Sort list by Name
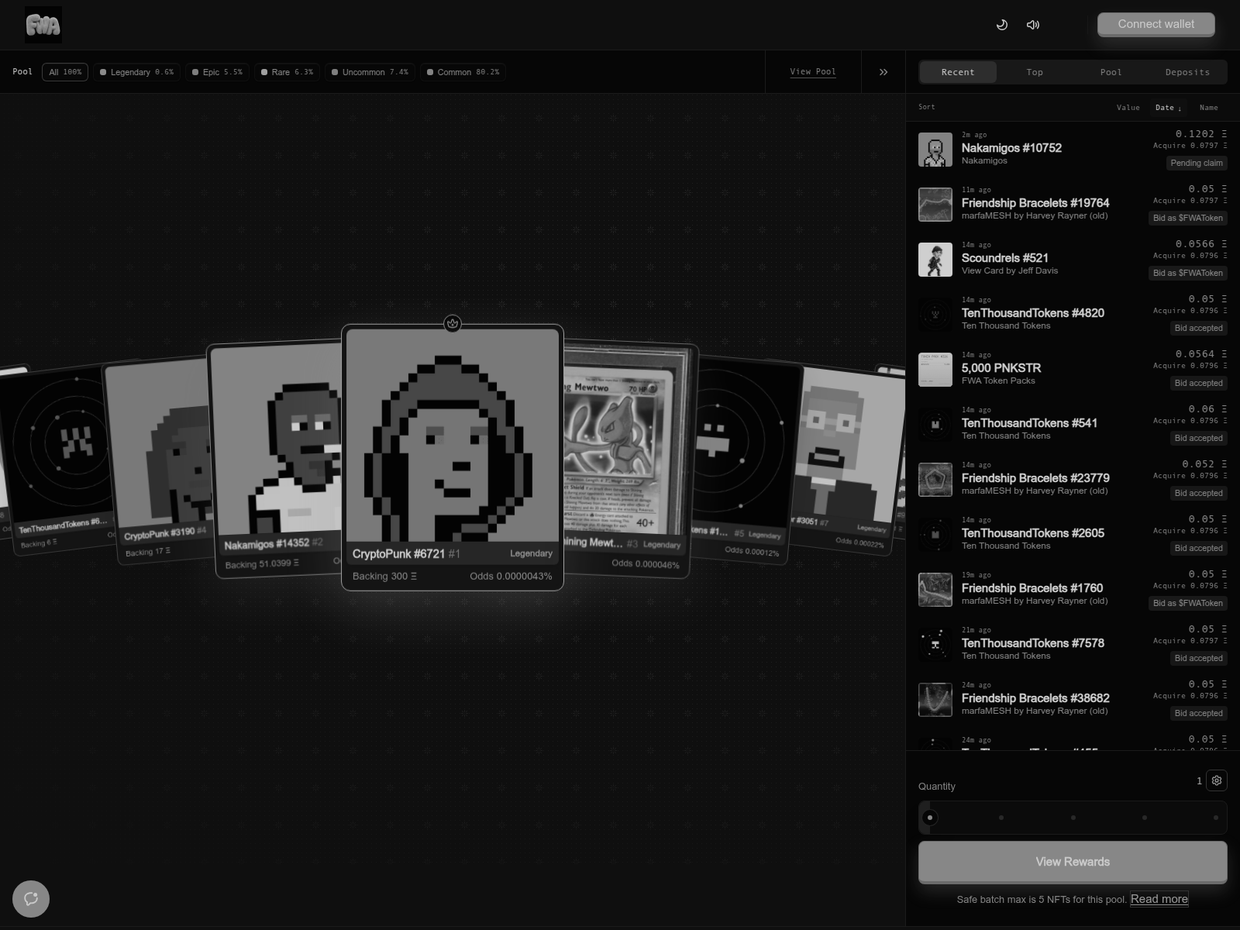Screen dimensions: 1240x930 (1208, 108)
